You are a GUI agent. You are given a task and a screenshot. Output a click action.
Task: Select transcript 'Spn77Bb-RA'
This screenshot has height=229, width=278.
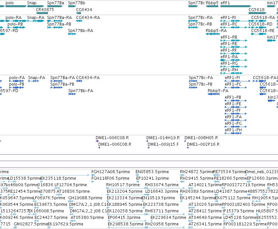click(81, 31)
